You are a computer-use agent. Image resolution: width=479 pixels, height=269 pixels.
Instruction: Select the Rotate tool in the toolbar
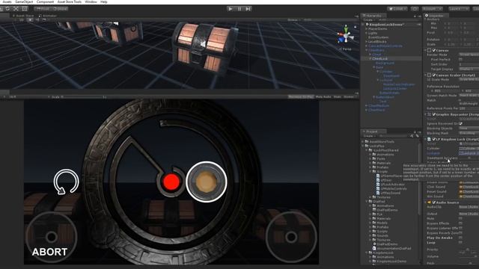(7, 9)
